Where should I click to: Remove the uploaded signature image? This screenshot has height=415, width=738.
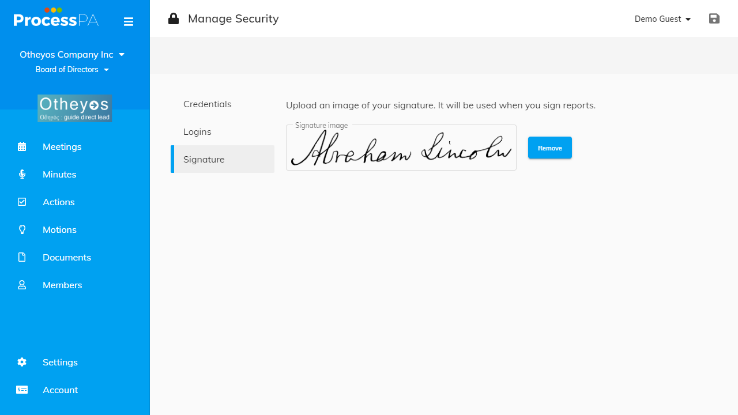pos(549,148)
